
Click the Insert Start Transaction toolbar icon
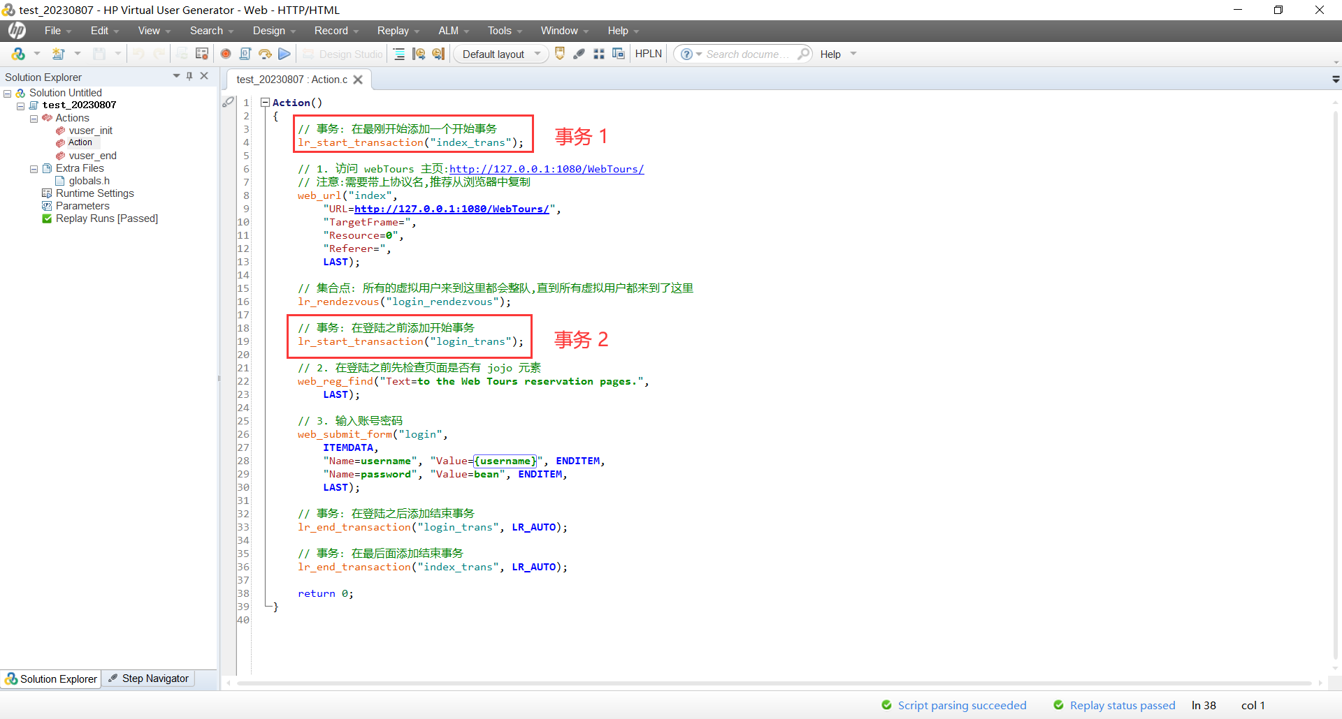coord(419,54)
